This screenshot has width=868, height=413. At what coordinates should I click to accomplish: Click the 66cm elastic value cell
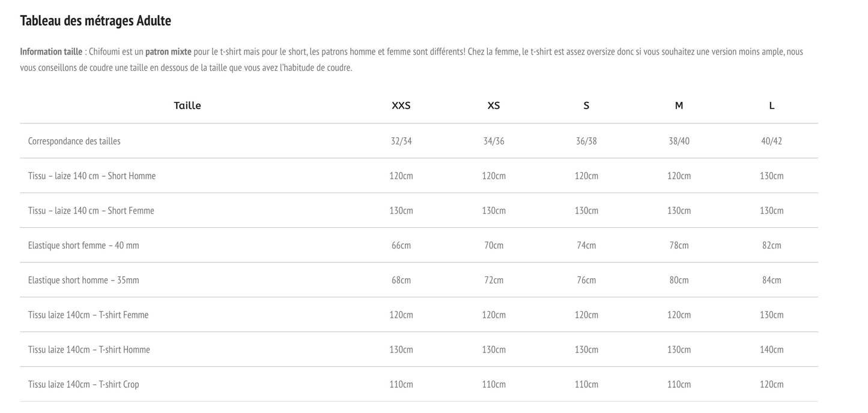401,246
